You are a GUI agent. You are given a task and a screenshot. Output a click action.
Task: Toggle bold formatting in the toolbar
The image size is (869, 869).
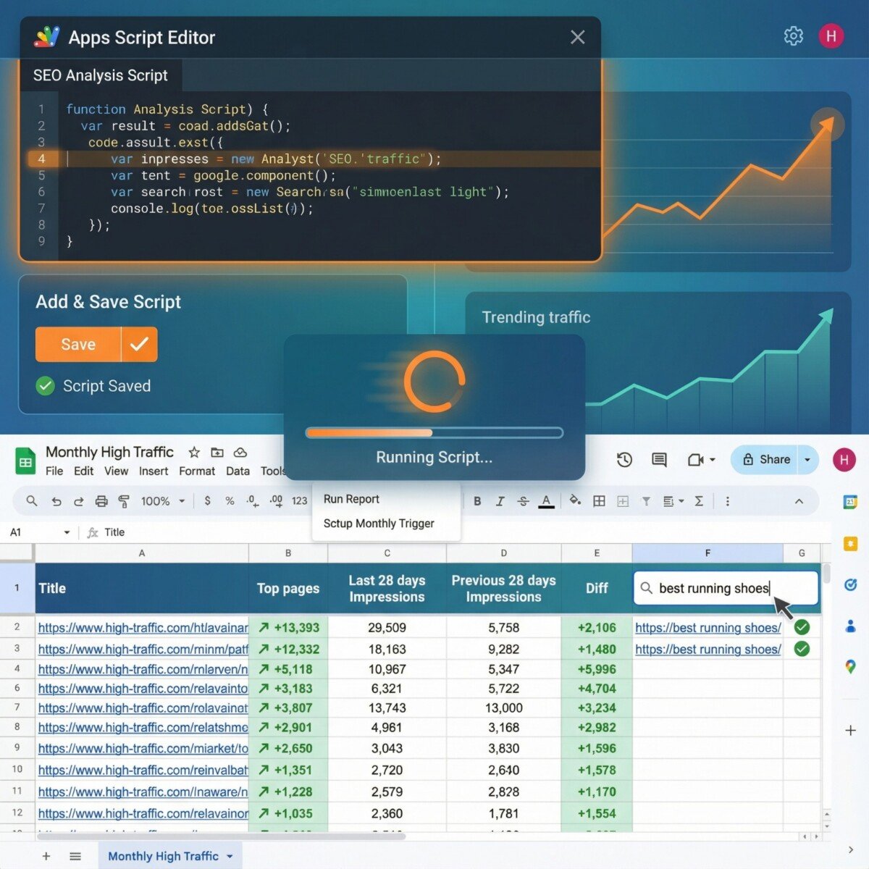coord(477,501)
